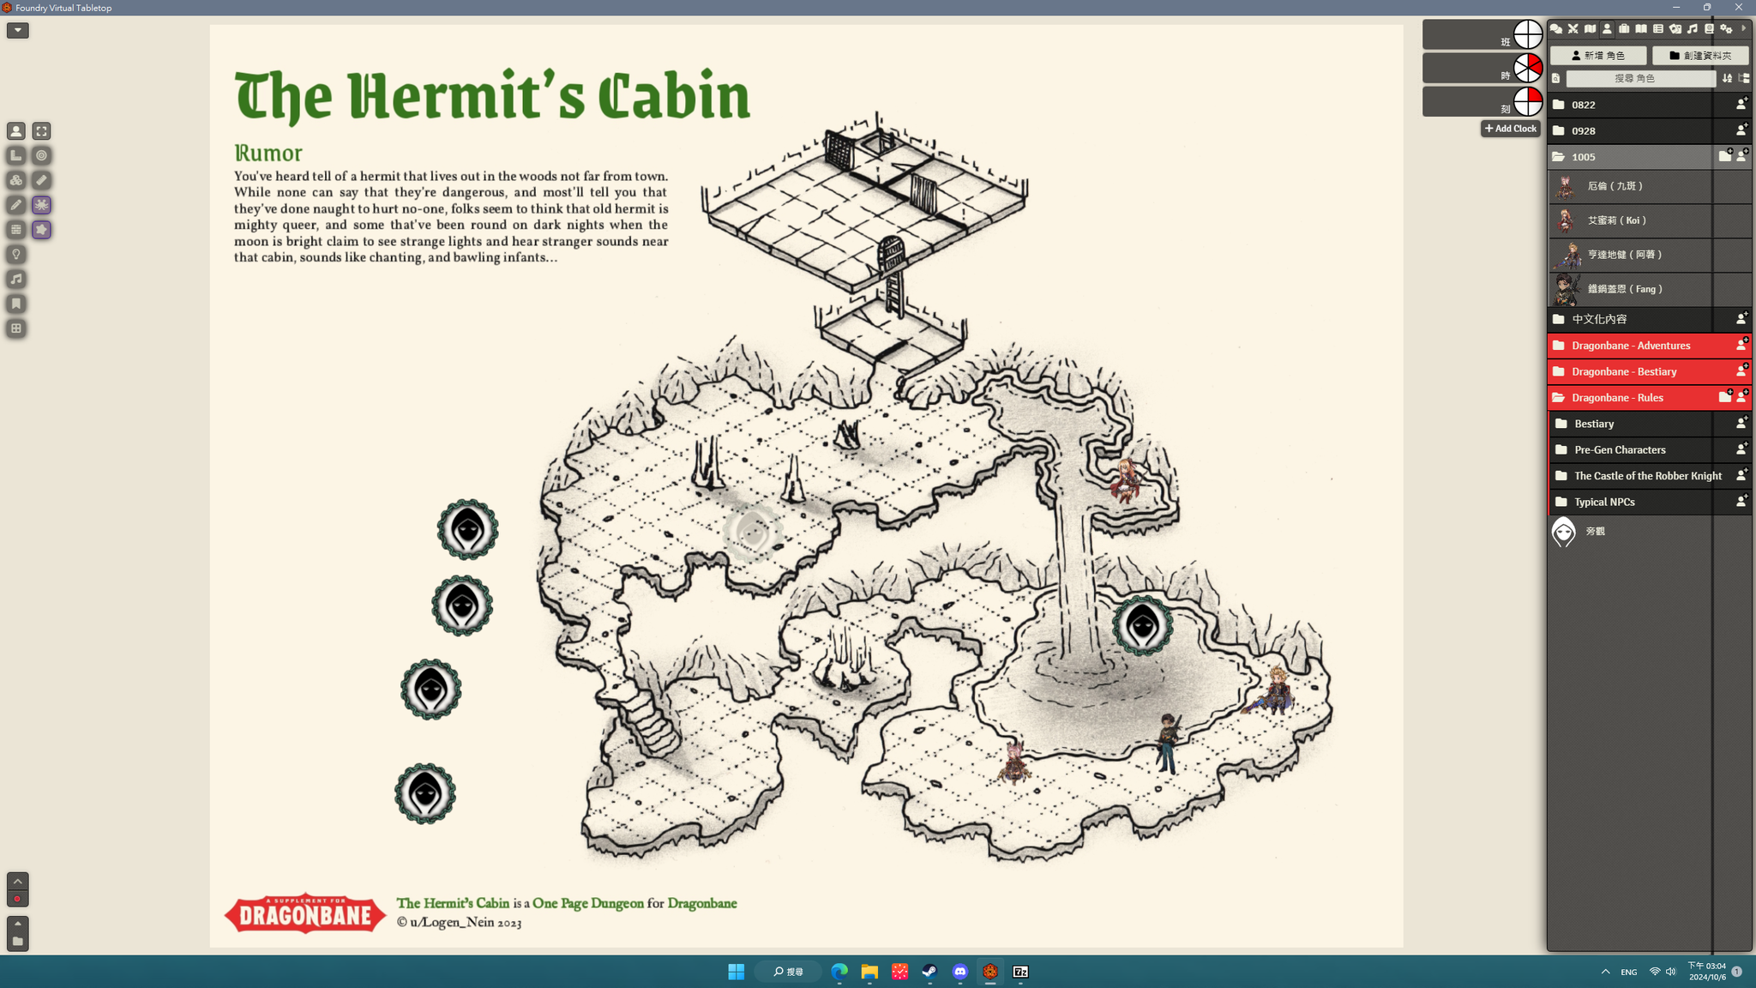Select the Token Controls person icon
1756x988 pixels.
[x=16, y=131]
